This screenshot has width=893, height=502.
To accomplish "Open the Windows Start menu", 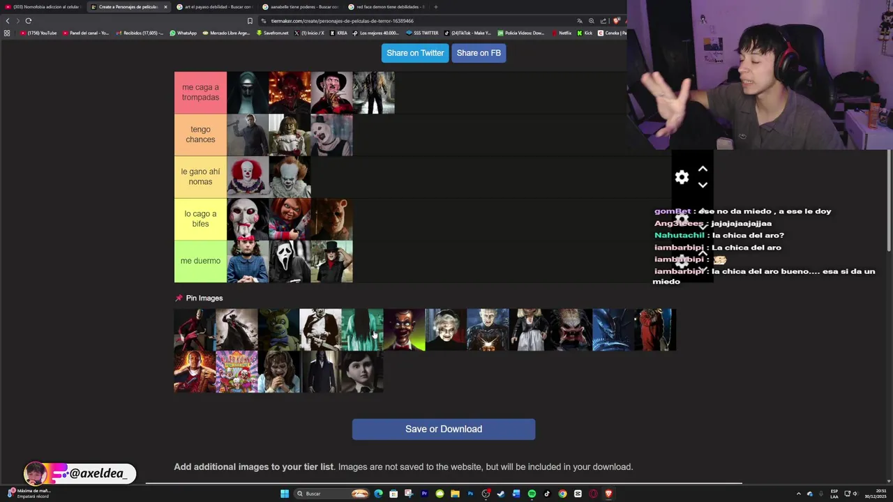I will pos(285,494).
